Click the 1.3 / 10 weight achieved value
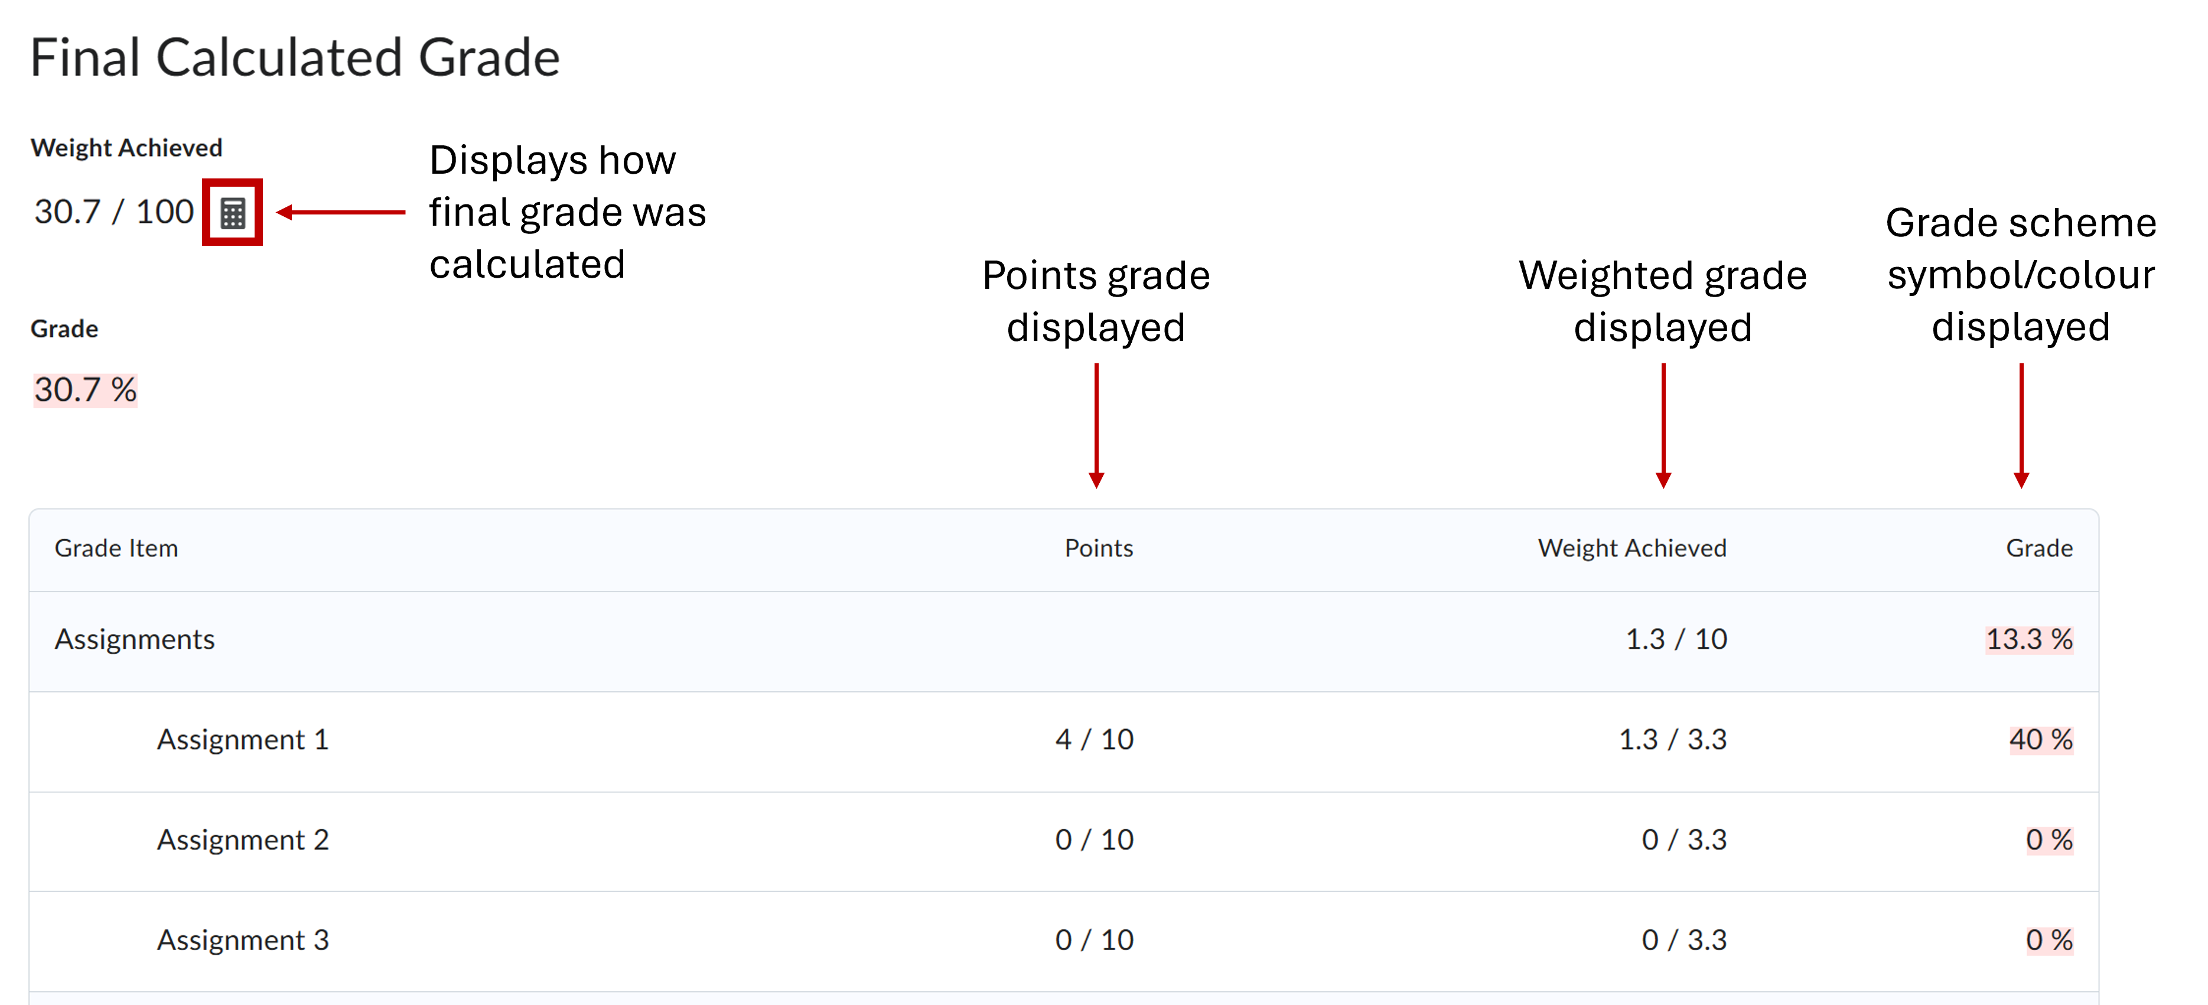The height and width of the screenshot is (1005, 2208). pyautogui.click(x=1676, y=640)
